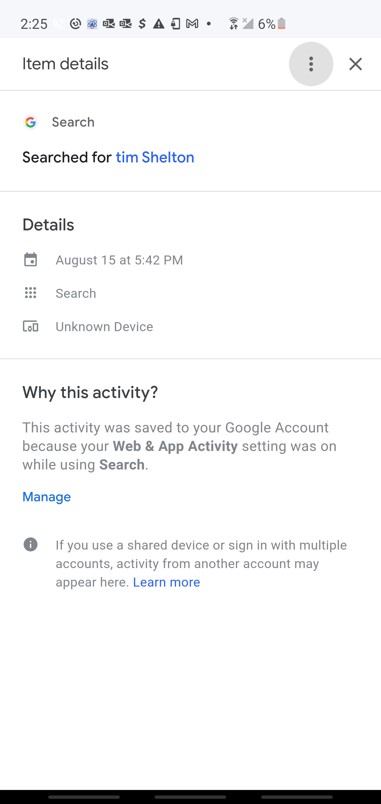Screen dimensions: 381x804
Task: Click the Manage link
Action: [x=47, y=497]
